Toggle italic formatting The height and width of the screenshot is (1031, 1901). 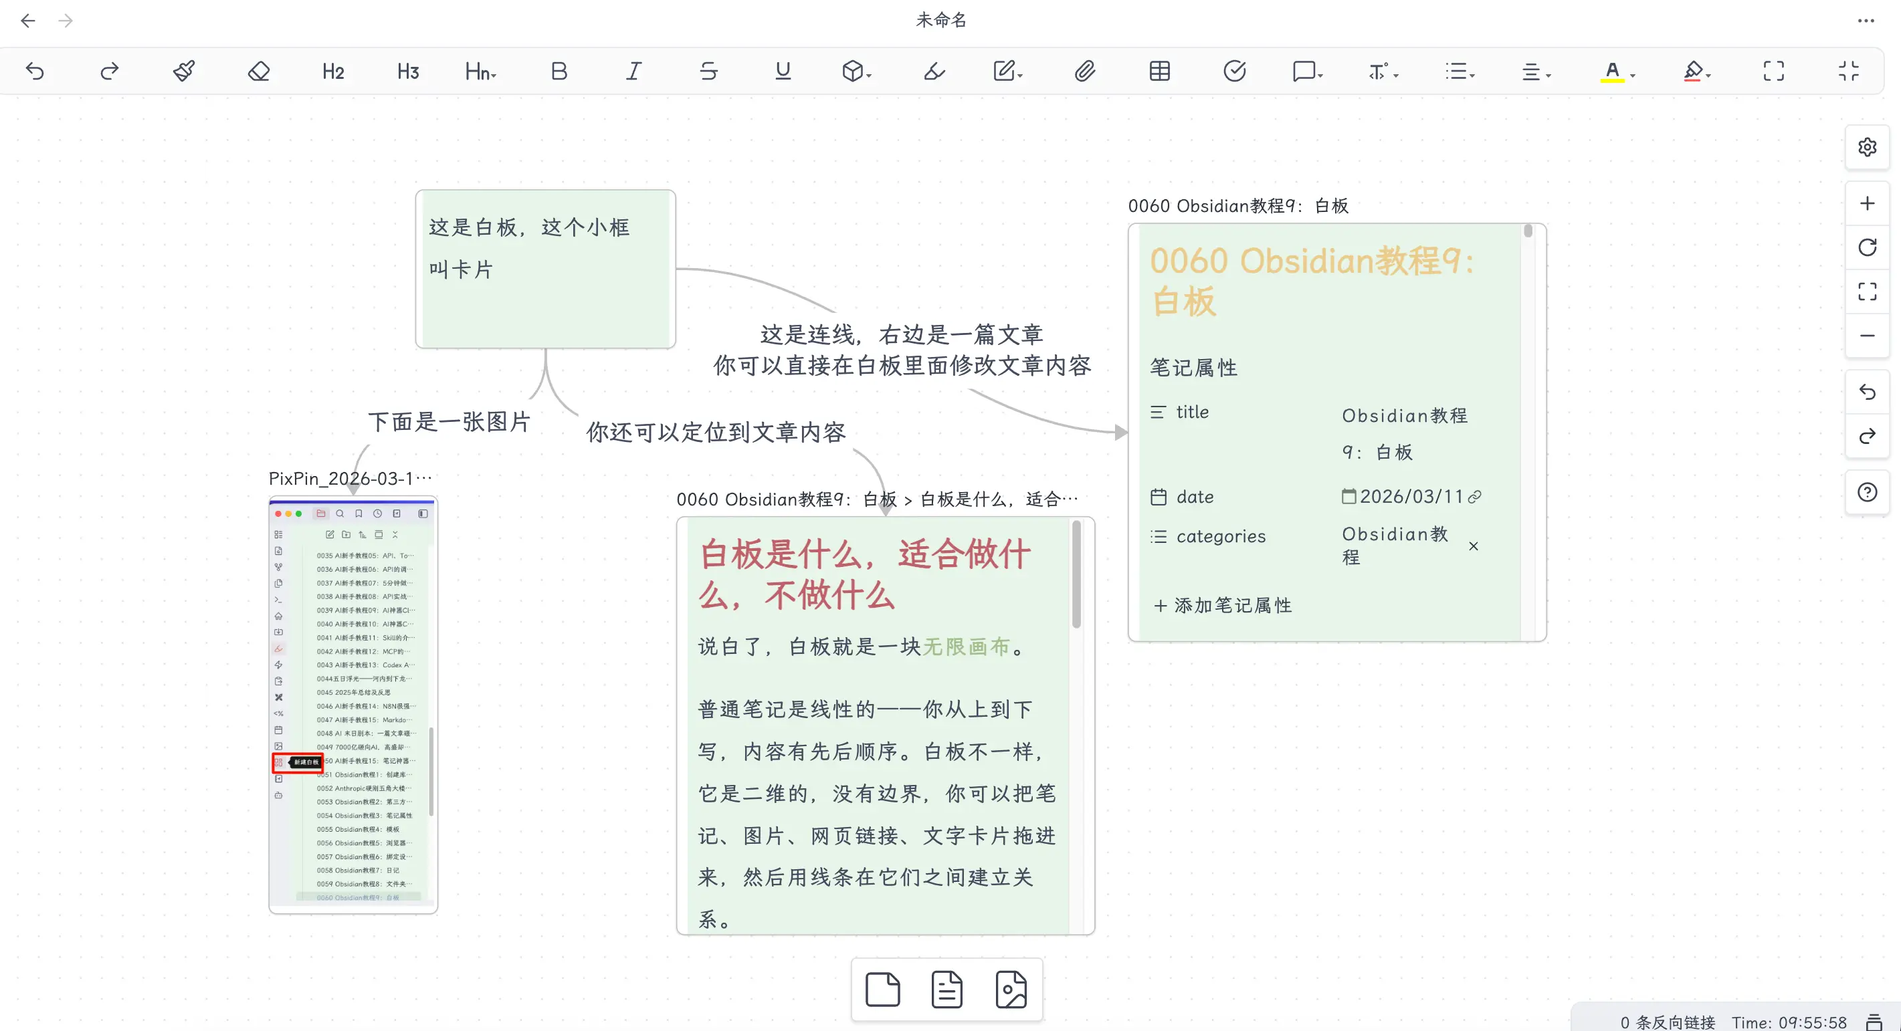633,71
